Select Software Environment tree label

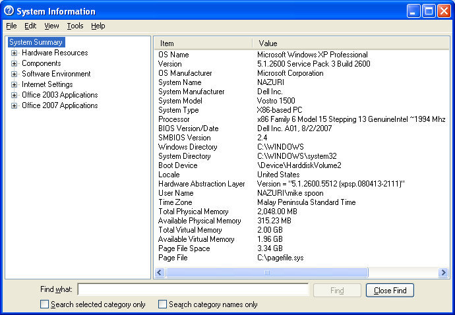[56, 74]
